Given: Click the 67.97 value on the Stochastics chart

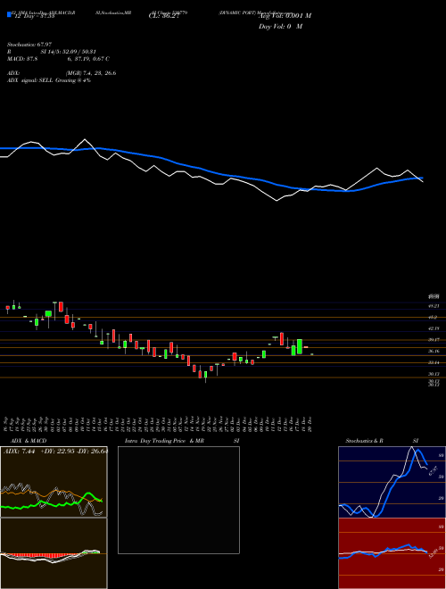Looking at the screenshot, I should [434, 470].
